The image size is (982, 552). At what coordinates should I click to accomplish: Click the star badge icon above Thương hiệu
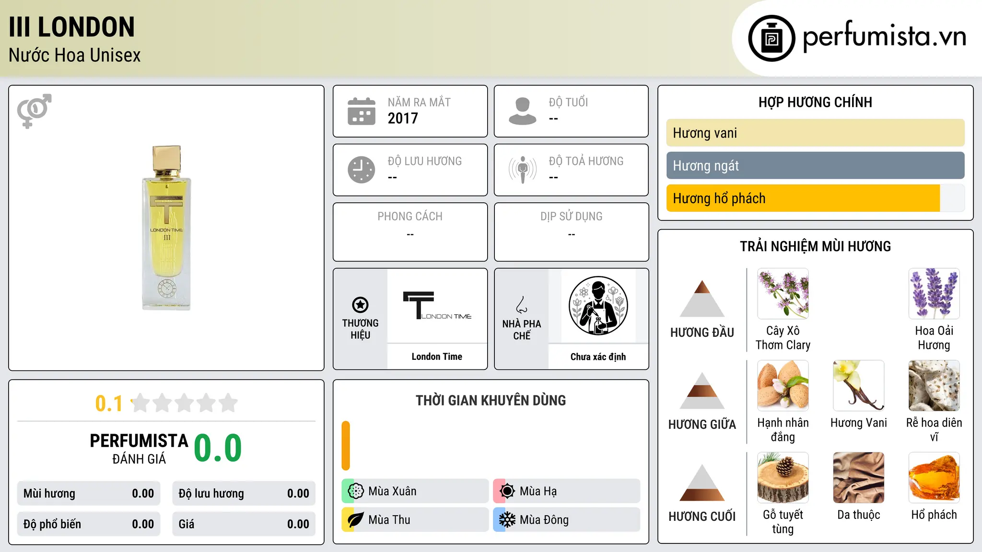(x=360, y=305)
